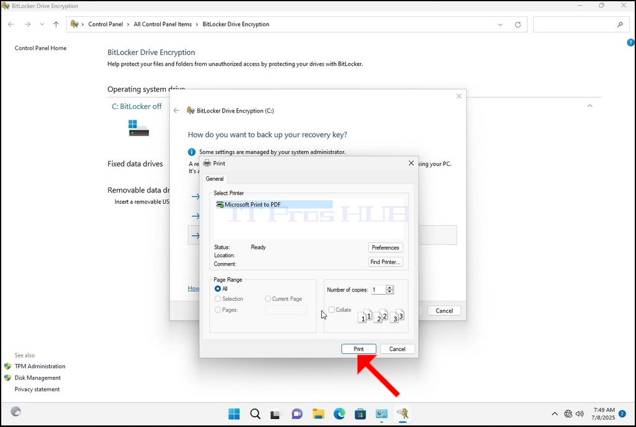The image size is (636, 427).
Task: Expand address bar history dropdown
Action: pyautogui.click(x=500, y=25)
